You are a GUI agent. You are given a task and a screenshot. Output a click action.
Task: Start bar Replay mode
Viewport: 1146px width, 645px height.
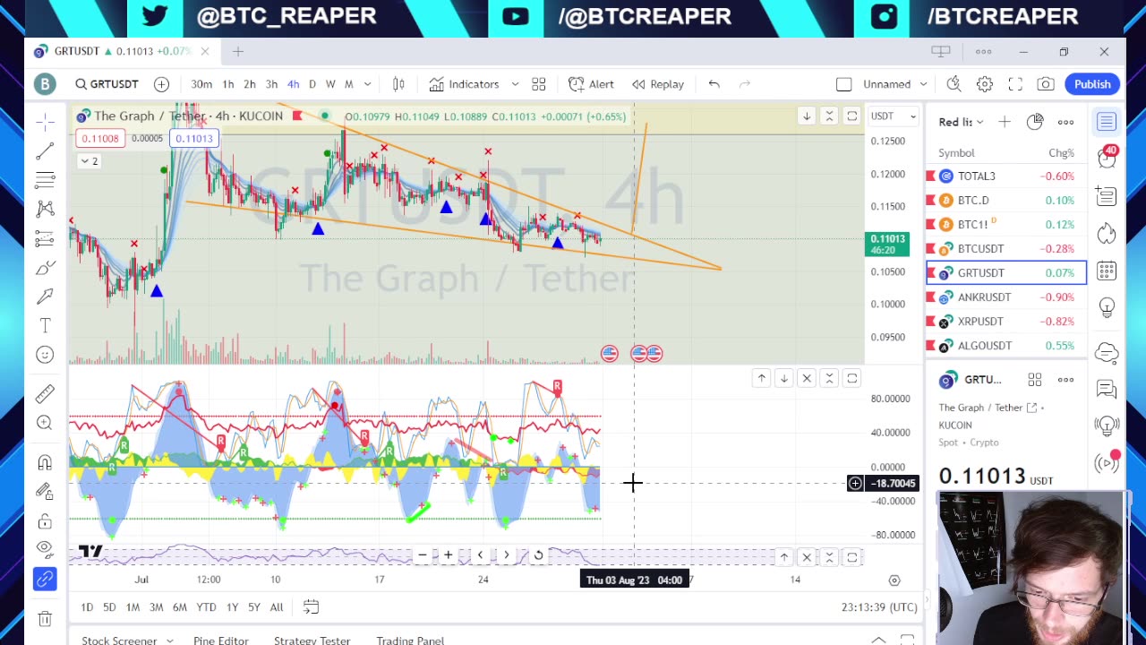658,84
